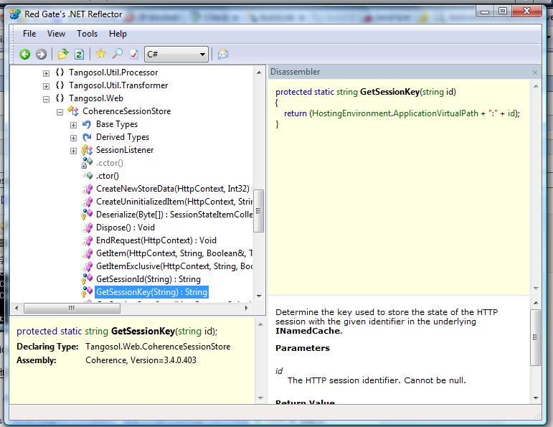The image size is (553, 427).
Task: Click tree scrollbar down arrow
Action: [259, 296]
